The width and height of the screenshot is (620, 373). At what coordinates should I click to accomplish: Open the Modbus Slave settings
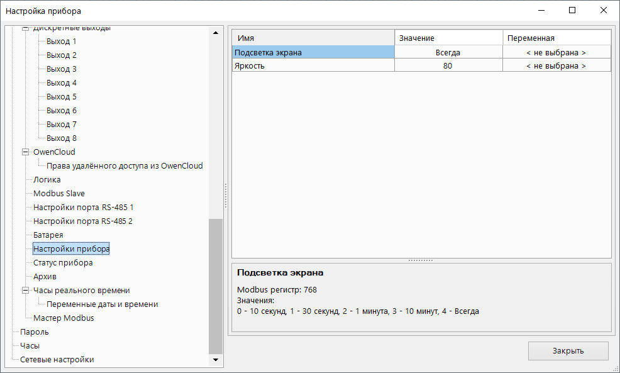click(x=58, y=194)
